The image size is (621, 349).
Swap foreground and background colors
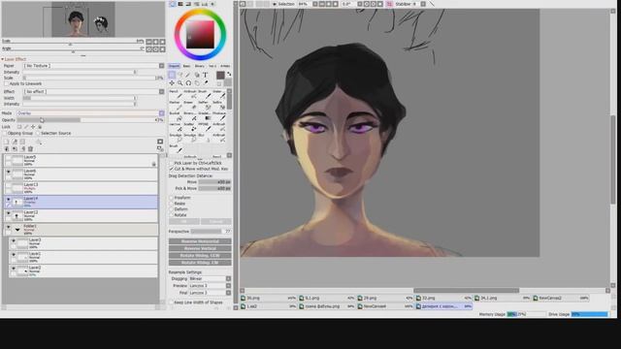pos(229,74)
